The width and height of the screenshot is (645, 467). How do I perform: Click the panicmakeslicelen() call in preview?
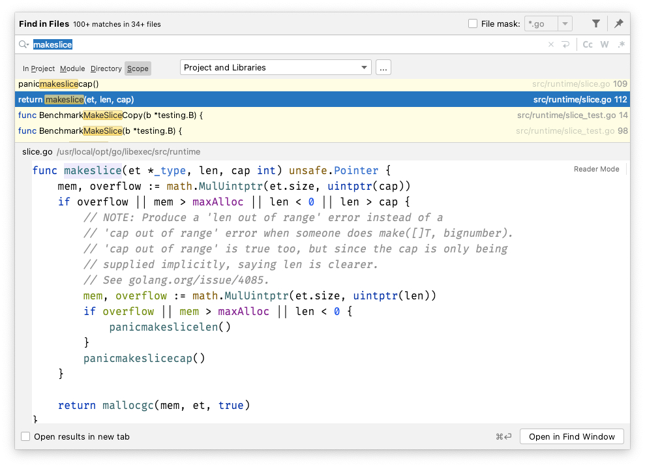coord(170,327)
